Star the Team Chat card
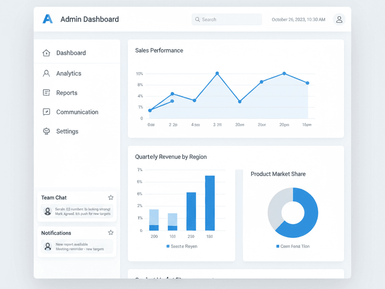 (x=111, y=197)
